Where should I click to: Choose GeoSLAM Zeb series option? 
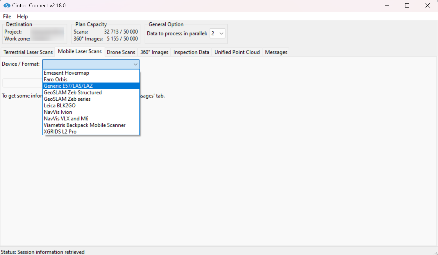click(x=91, y=99)
